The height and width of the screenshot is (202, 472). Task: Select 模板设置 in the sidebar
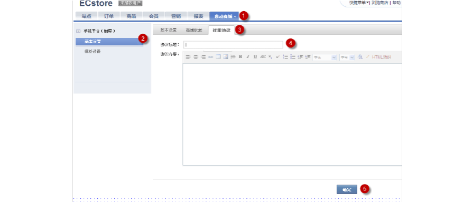point(92,52)
